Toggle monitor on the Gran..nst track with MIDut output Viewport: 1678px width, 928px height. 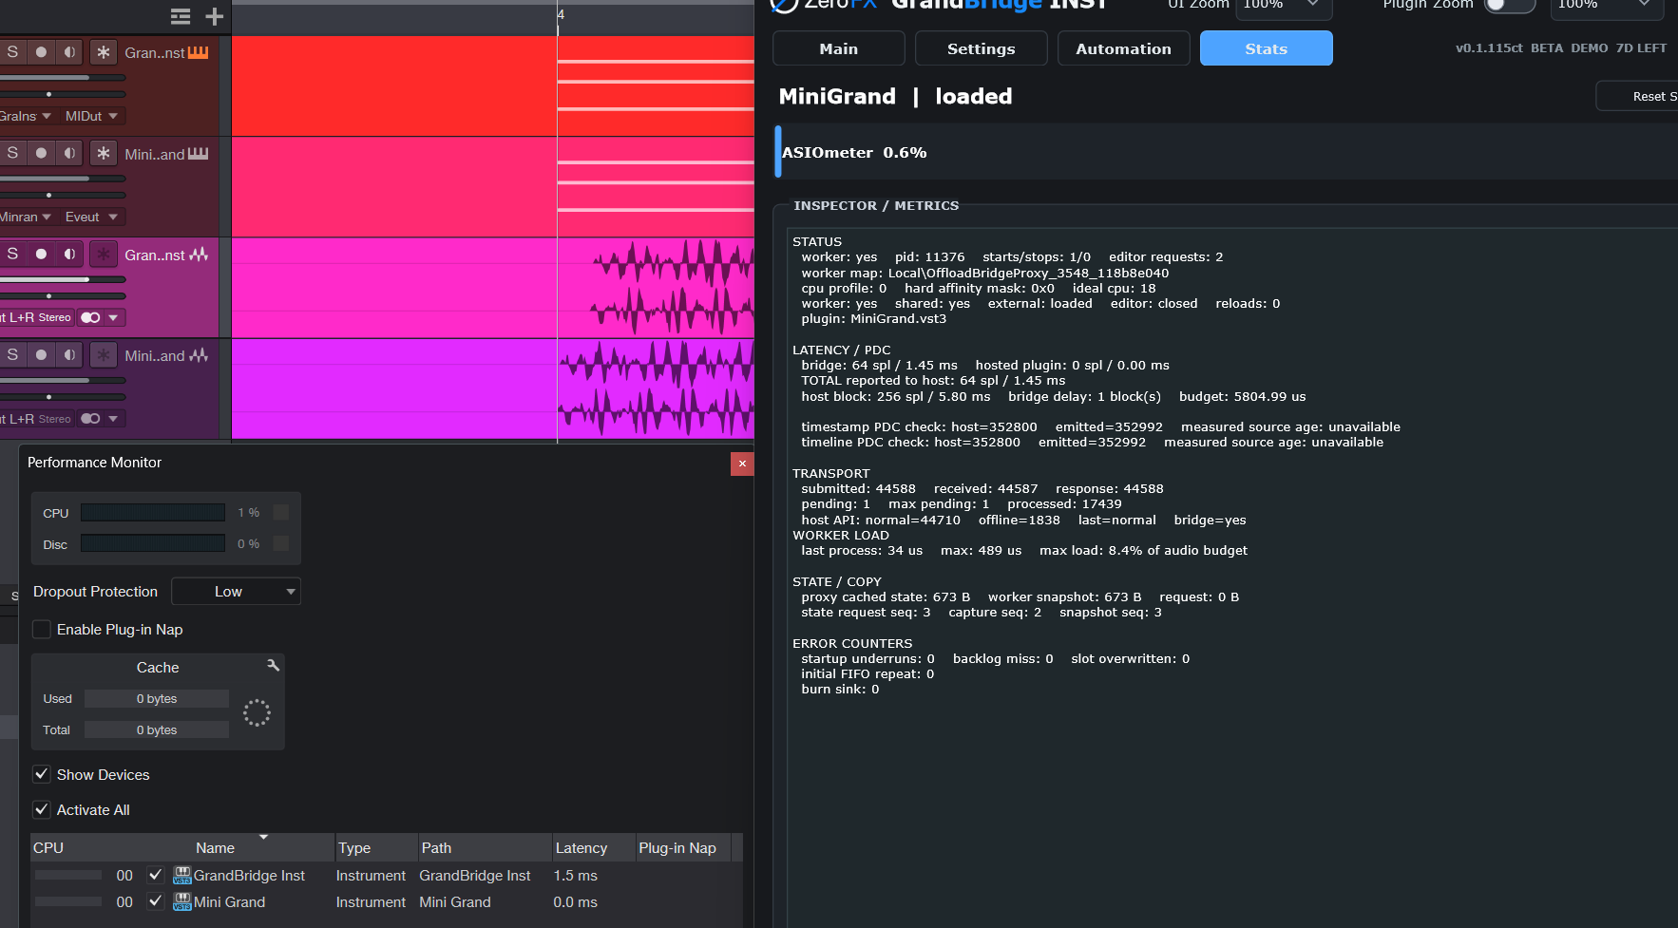(x=69, y=52)
